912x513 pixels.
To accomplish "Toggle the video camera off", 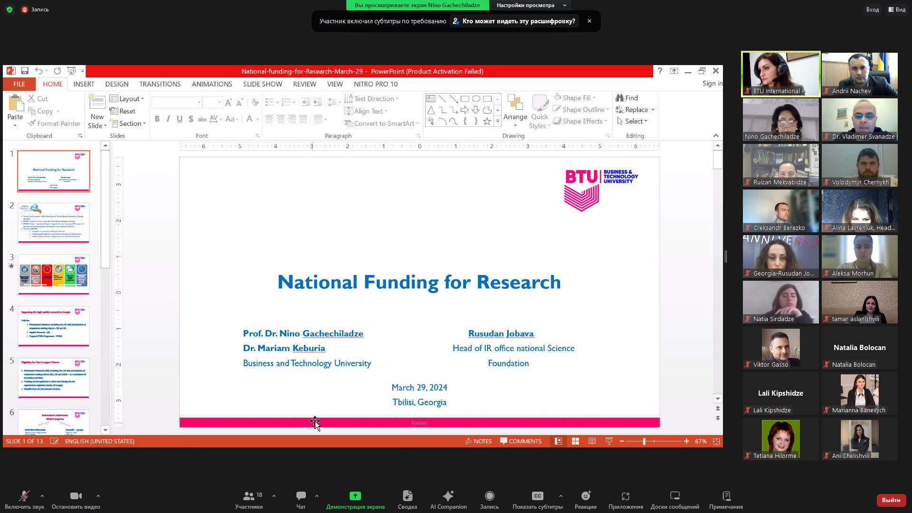I will click(76, 496).
